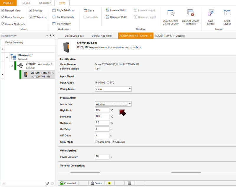Click the Increase Width icon
The width and height of the screenshot is (236, 187).
(x=107, y=10)
